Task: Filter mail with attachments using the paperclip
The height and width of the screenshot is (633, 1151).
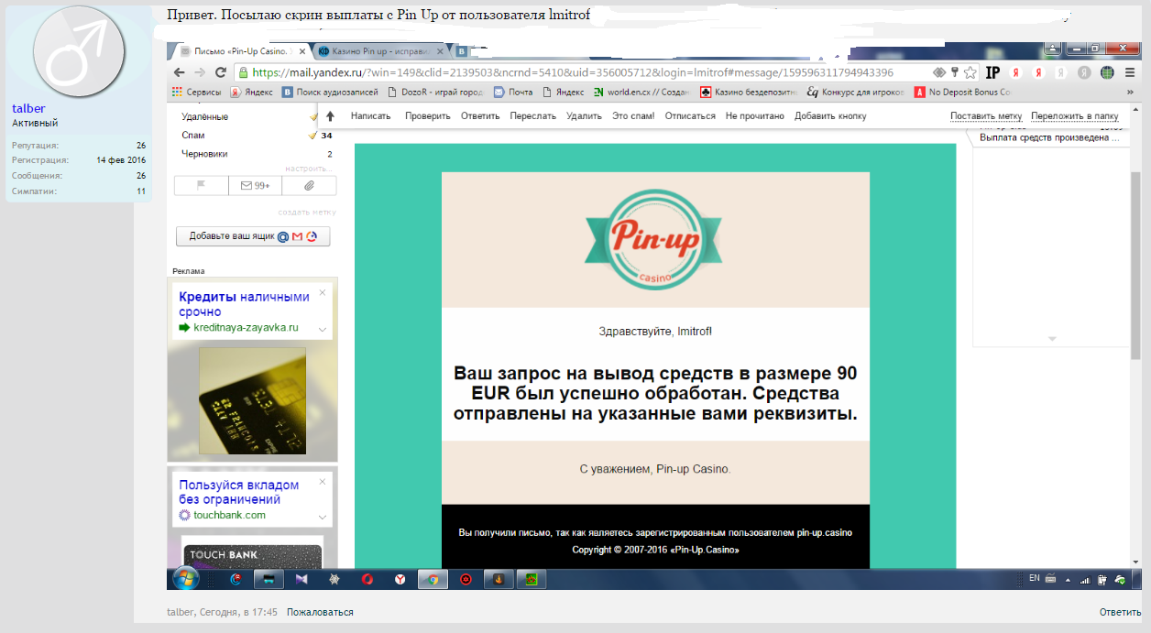Action: coord(309,186)
